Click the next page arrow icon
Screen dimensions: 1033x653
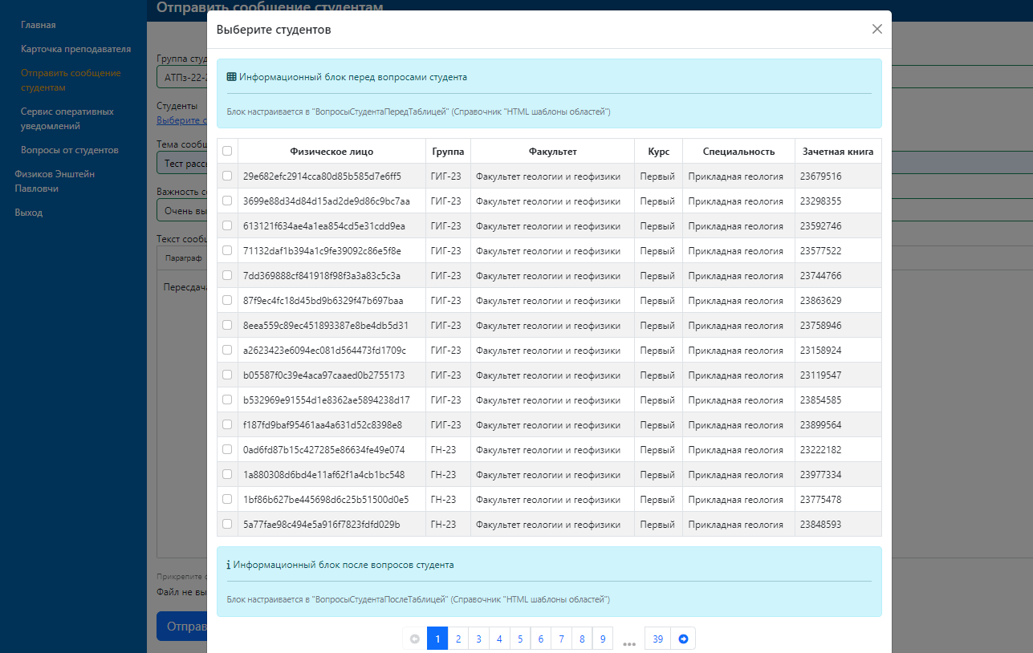pyautogui.click(x=683, y=639)
